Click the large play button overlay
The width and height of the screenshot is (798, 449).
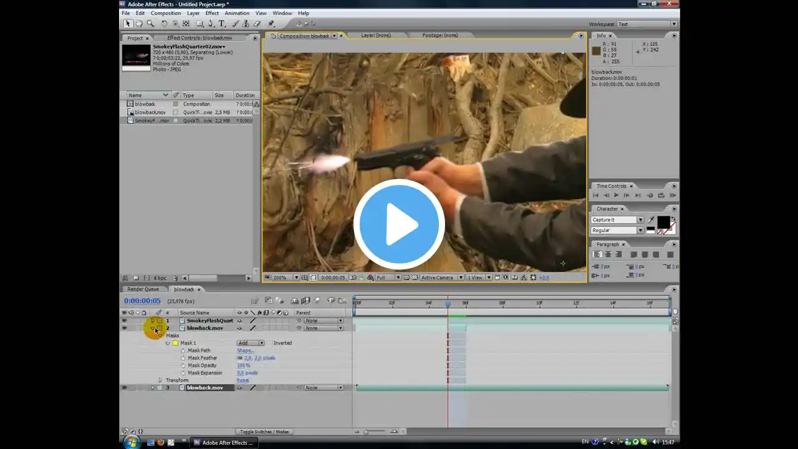[x=399, y=224]
